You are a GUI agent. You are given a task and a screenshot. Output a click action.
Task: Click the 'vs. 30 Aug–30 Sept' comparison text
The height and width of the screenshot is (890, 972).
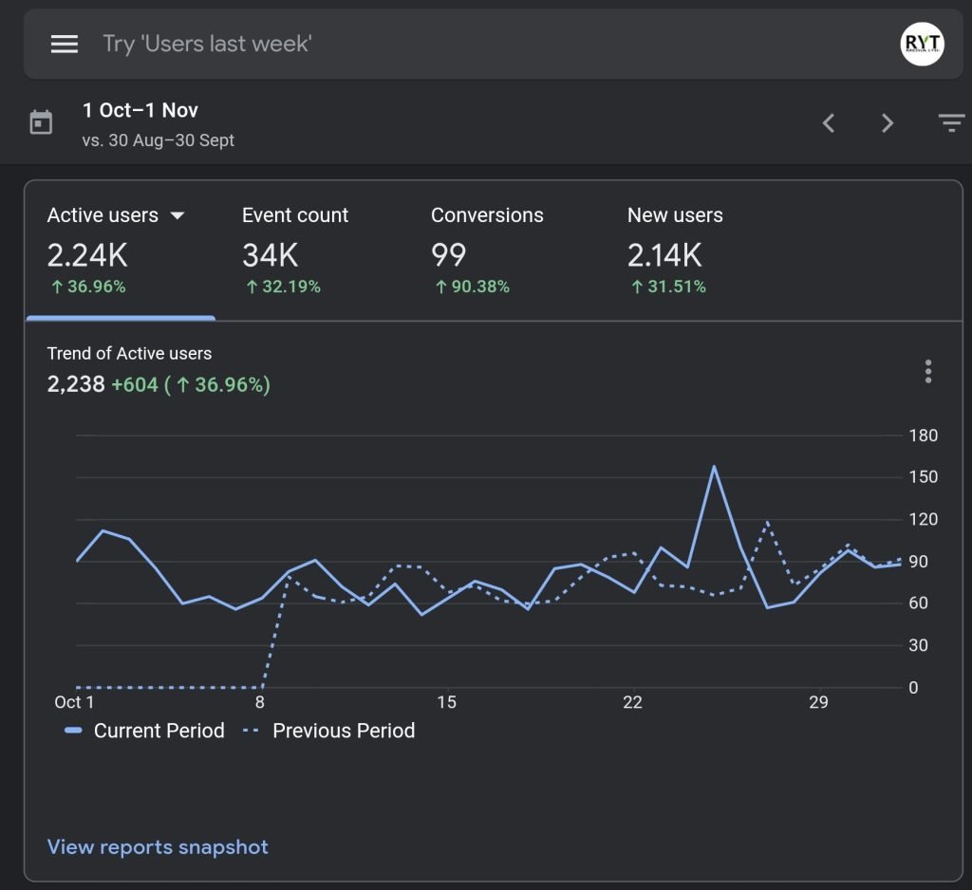(159, 140)
